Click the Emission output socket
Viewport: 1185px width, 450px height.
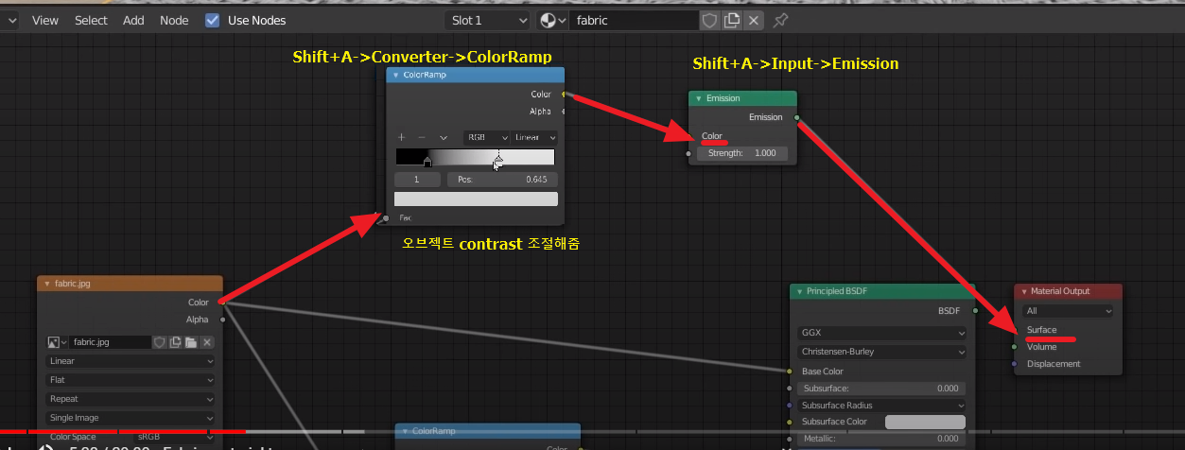(x=797, y=117)
